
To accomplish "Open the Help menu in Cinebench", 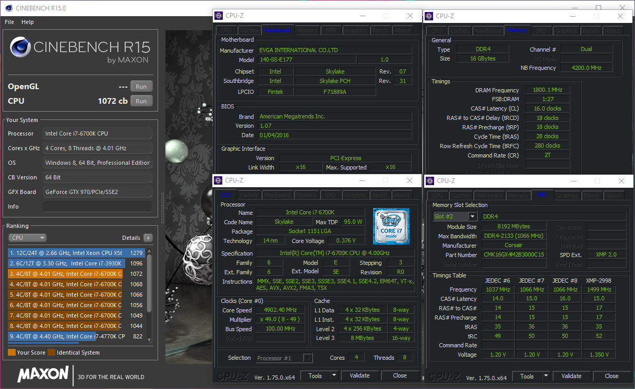I will coord(28,22).
